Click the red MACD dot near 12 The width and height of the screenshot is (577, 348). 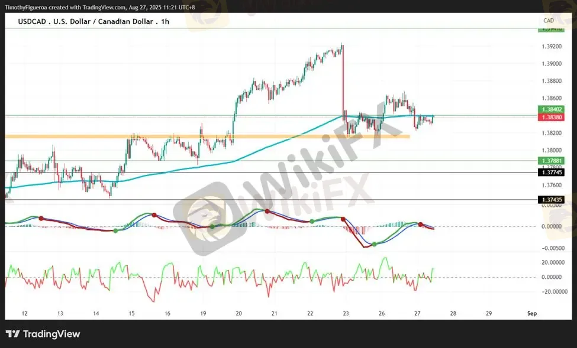tap(41, 218)
